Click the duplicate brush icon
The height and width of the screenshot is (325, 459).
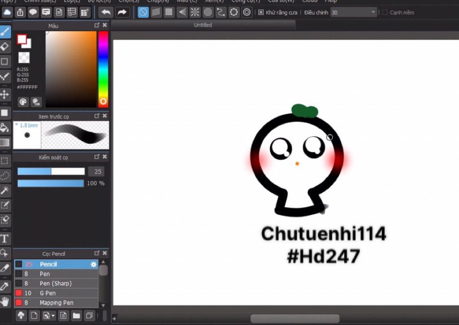pyautogui.click(x=89, y=316)
